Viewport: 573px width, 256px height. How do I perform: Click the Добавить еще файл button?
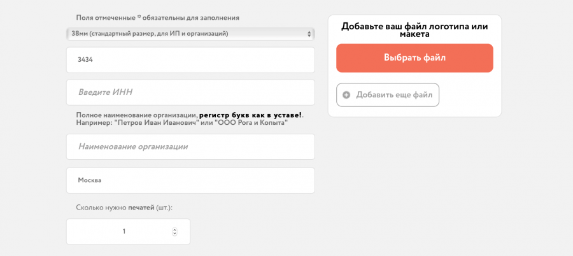388,95
